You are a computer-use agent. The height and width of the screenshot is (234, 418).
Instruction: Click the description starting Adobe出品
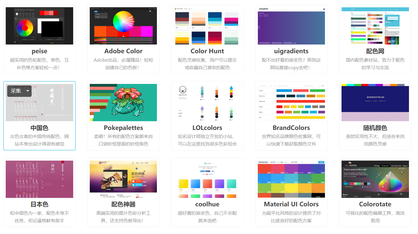123,64
